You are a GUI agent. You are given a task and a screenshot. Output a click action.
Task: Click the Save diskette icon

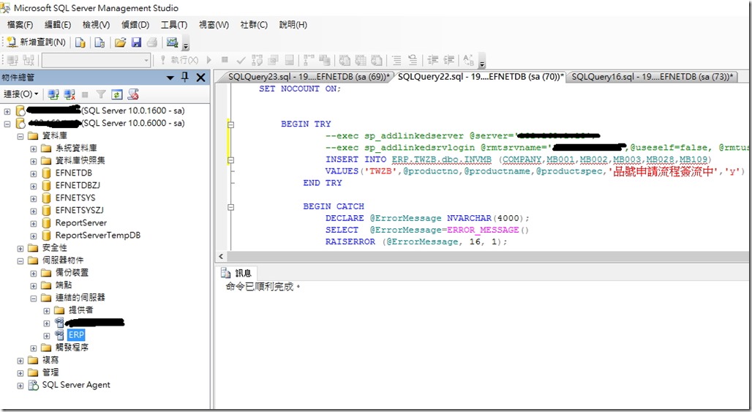coord(136,42)
